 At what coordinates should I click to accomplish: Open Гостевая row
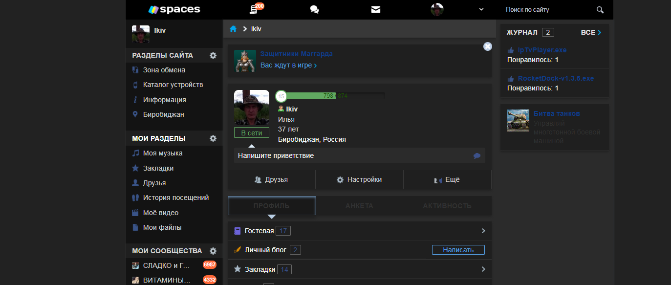pos(360,230)
